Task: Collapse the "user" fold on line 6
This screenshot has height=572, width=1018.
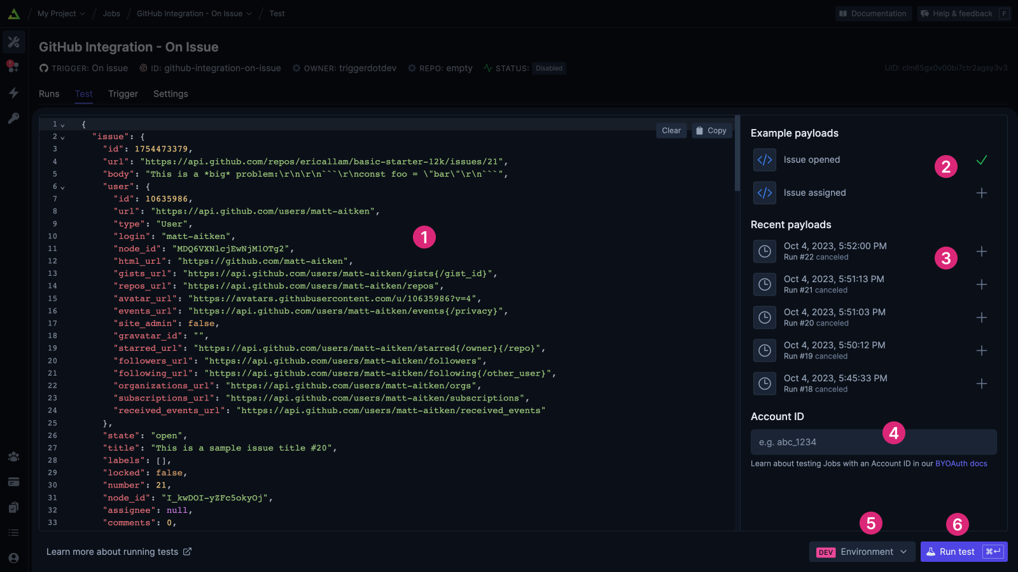Action: pos(62,187)
